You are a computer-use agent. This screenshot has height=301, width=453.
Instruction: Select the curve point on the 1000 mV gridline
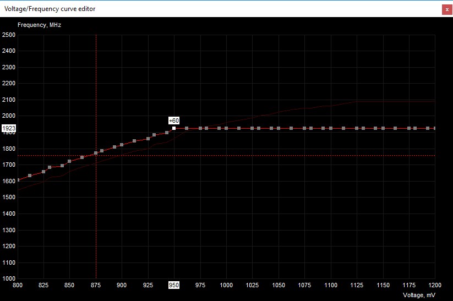click(226, 128)
